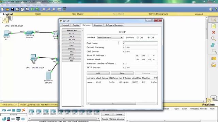Open the EMAIL service
This screenshot has height=122, width=218.
[x=72, y=58]
